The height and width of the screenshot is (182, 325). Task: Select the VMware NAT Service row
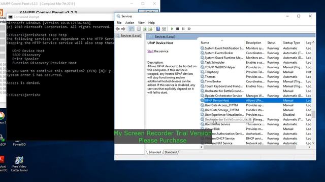click(255, 143)
